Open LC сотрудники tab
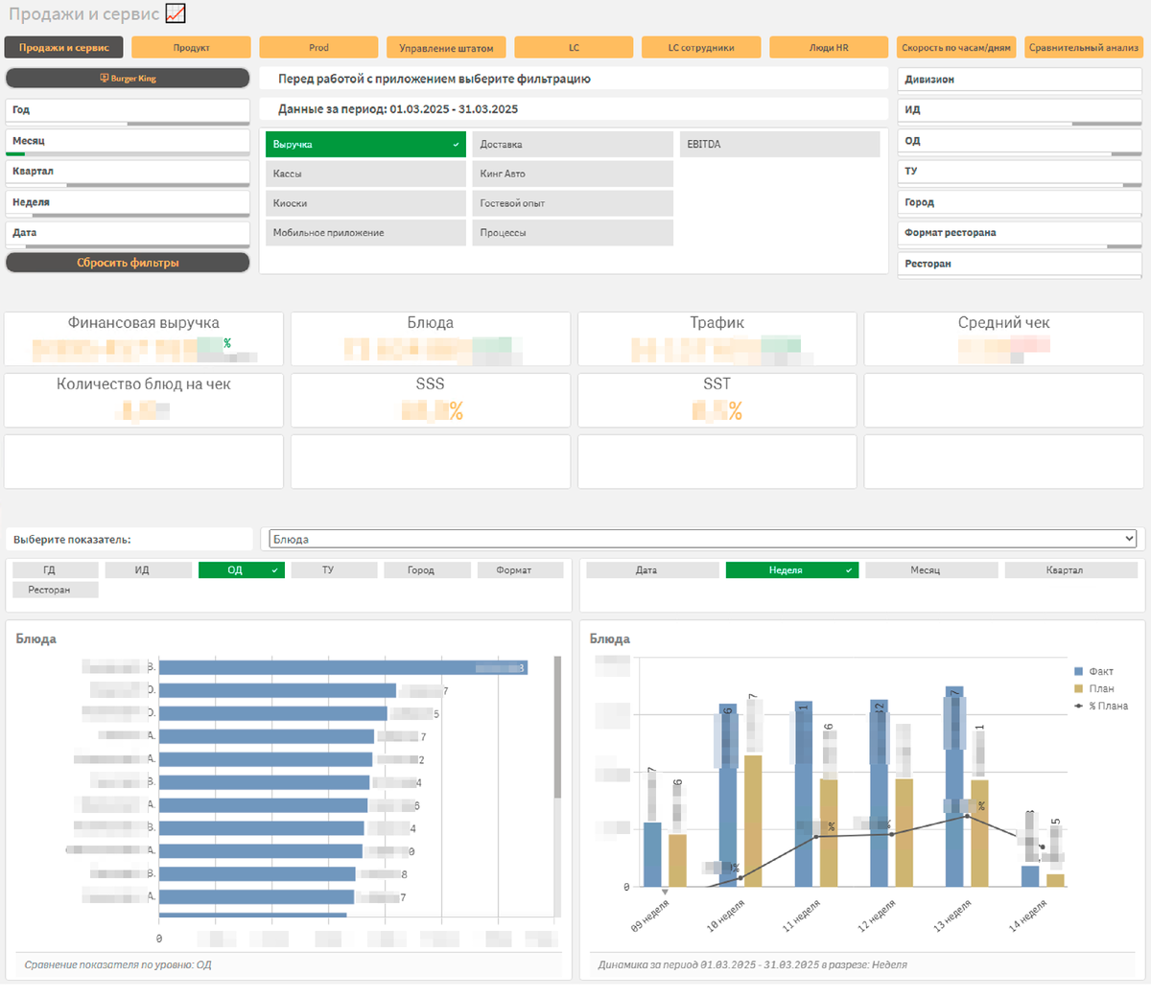The height and width of the screenshot is (998, 1151). tap(701, 47)
